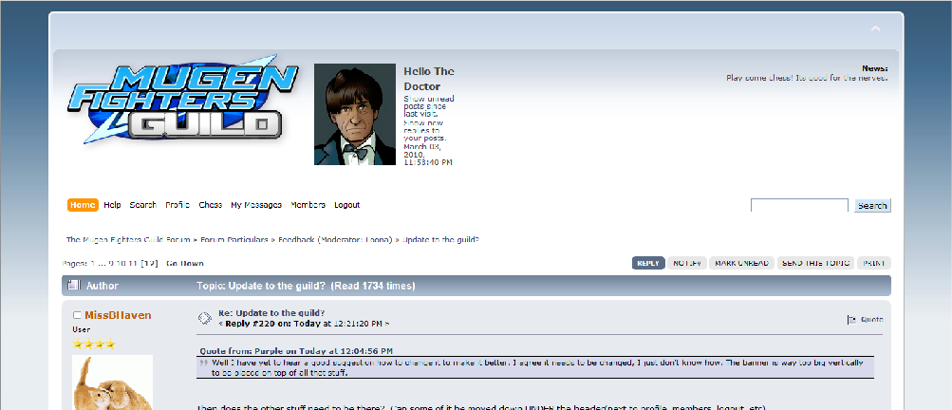Open My Messages from the menu
This screenshot has height=410, width=952.
pyautogui.click(x=256, y=205)
